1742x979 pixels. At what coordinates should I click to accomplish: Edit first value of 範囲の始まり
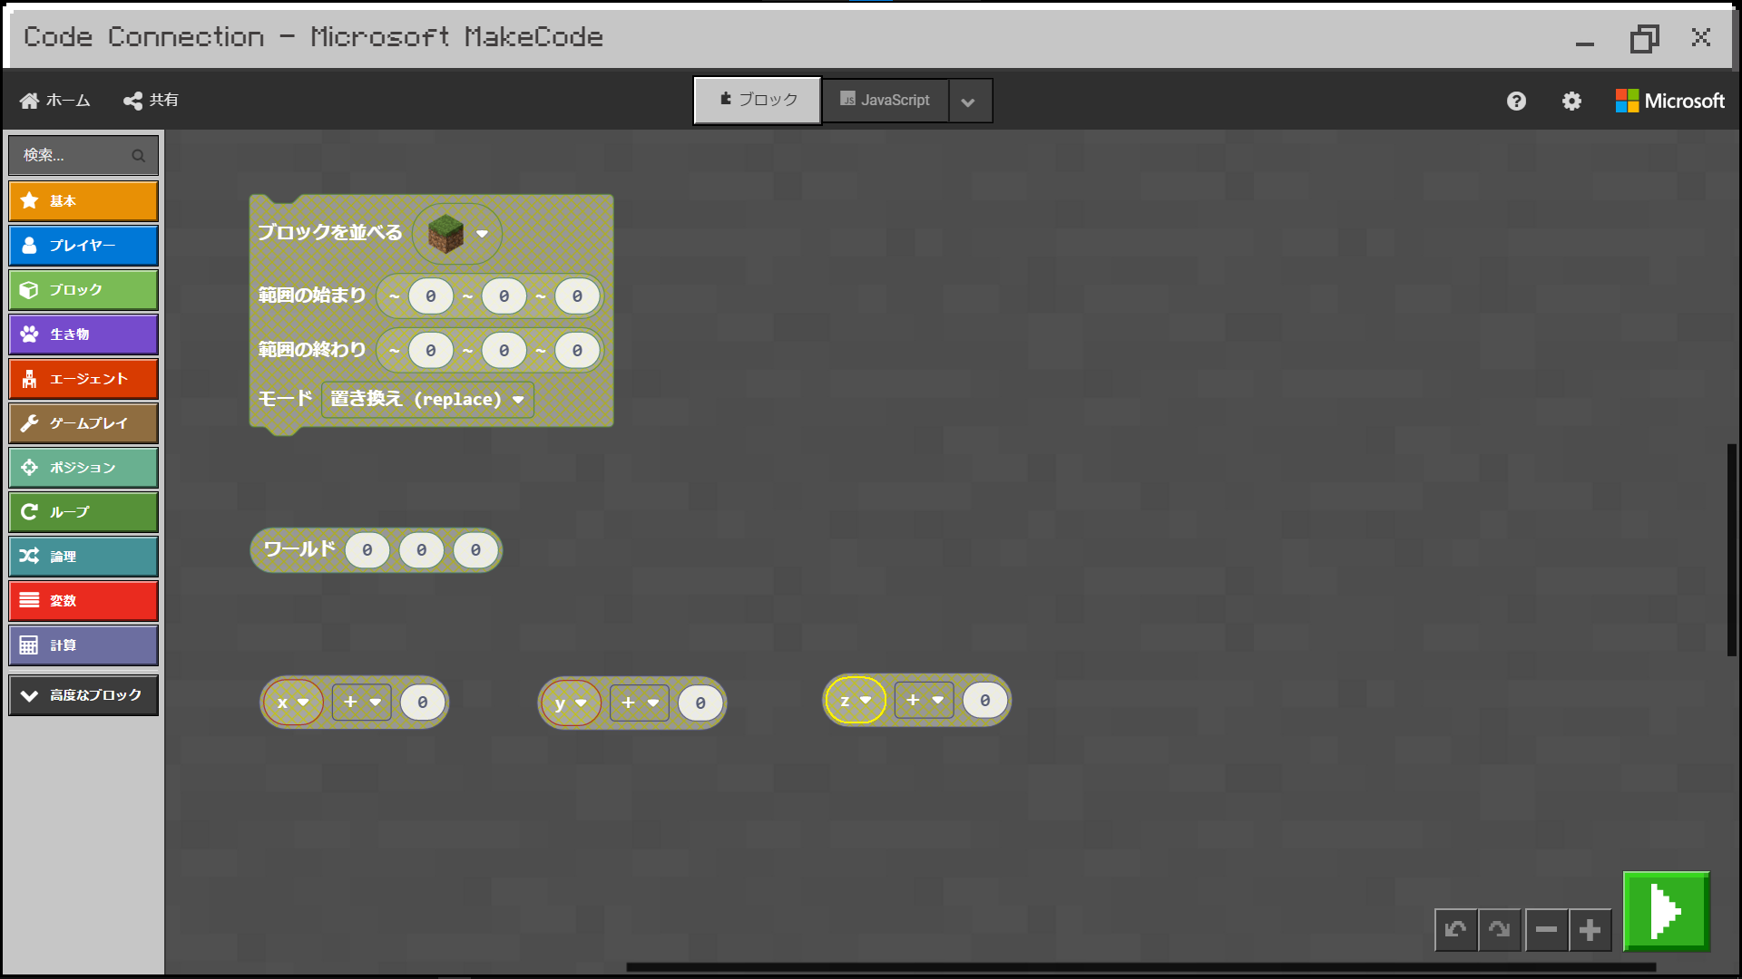(x=431, y=296)
